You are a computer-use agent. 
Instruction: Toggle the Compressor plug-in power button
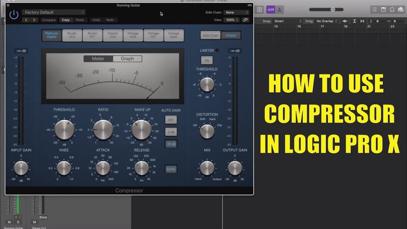[14, 15]
